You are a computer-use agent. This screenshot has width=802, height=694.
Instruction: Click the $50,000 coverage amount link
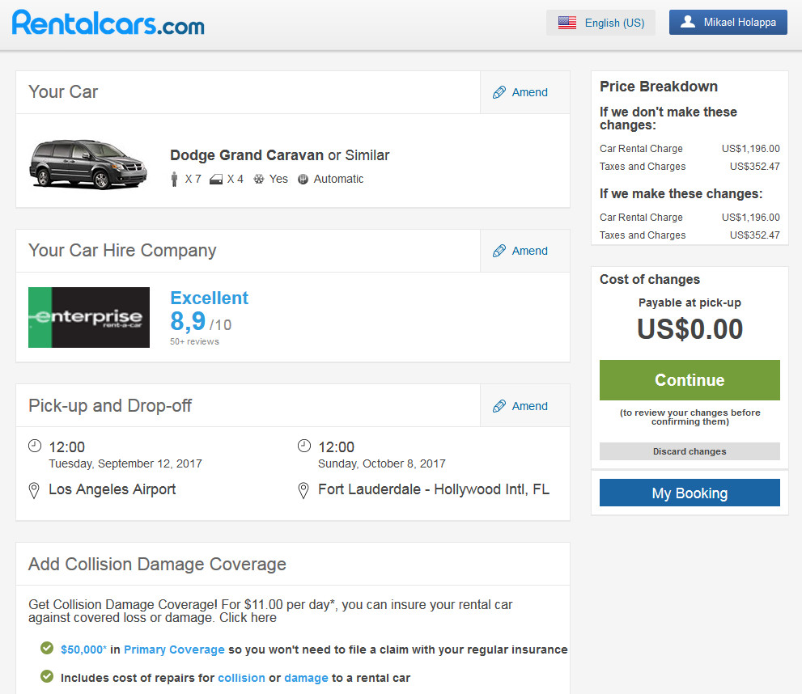83,650
